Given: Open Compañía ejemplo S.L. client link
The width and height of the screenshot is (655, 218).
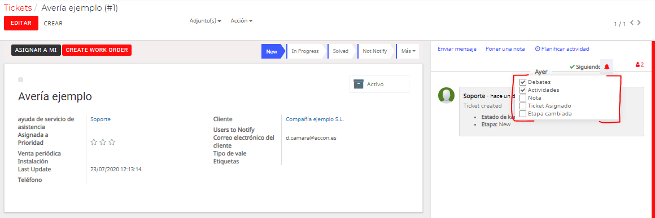Looking at the screenshot, I should [x=315, y=119].
